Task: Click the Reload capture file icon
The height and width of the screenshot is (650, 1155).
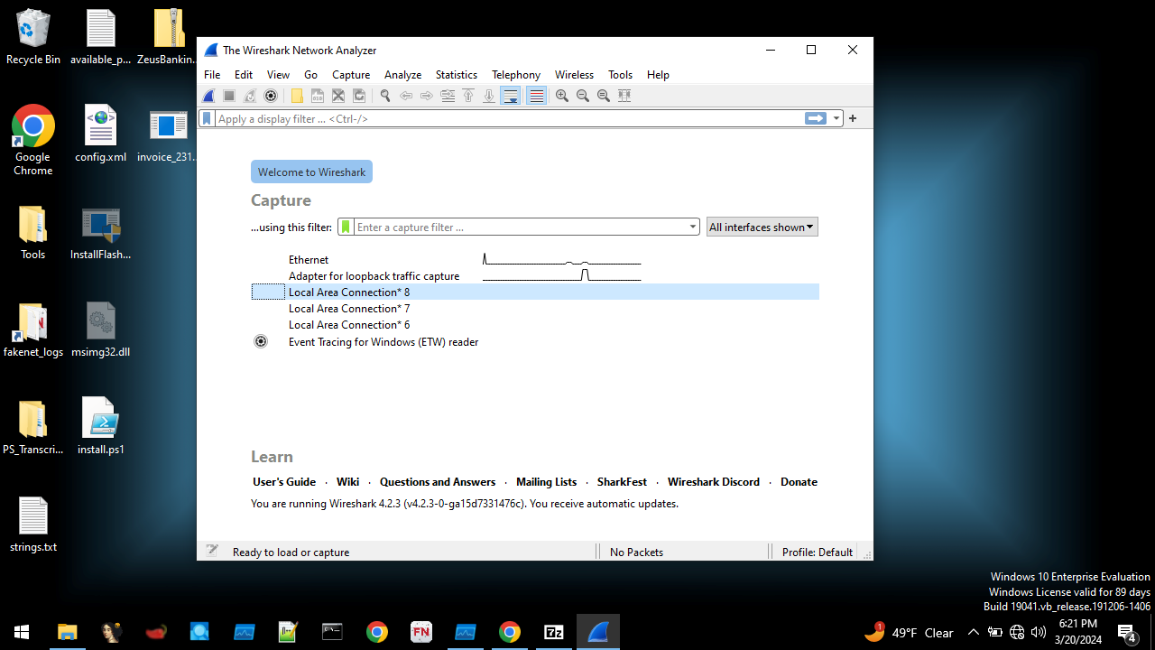Action: [358, 95]
